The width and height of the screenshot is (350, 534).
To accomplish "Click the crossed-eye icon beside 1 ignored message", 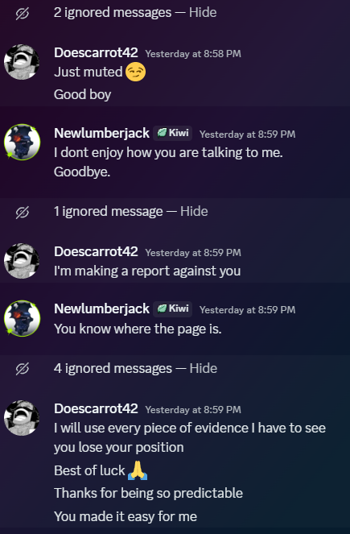I will point(23,213).
